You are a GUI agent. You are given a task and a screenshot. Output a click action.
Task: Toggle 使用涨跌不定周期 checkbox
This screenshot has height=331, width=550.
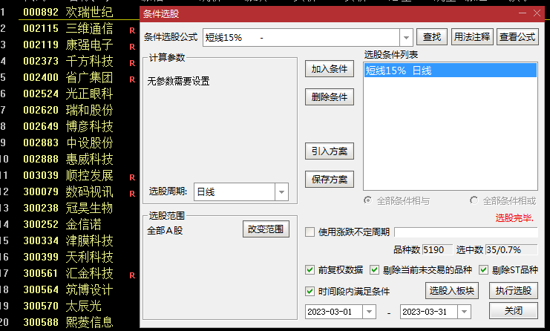pyautogui.click(x=310, y=232)
